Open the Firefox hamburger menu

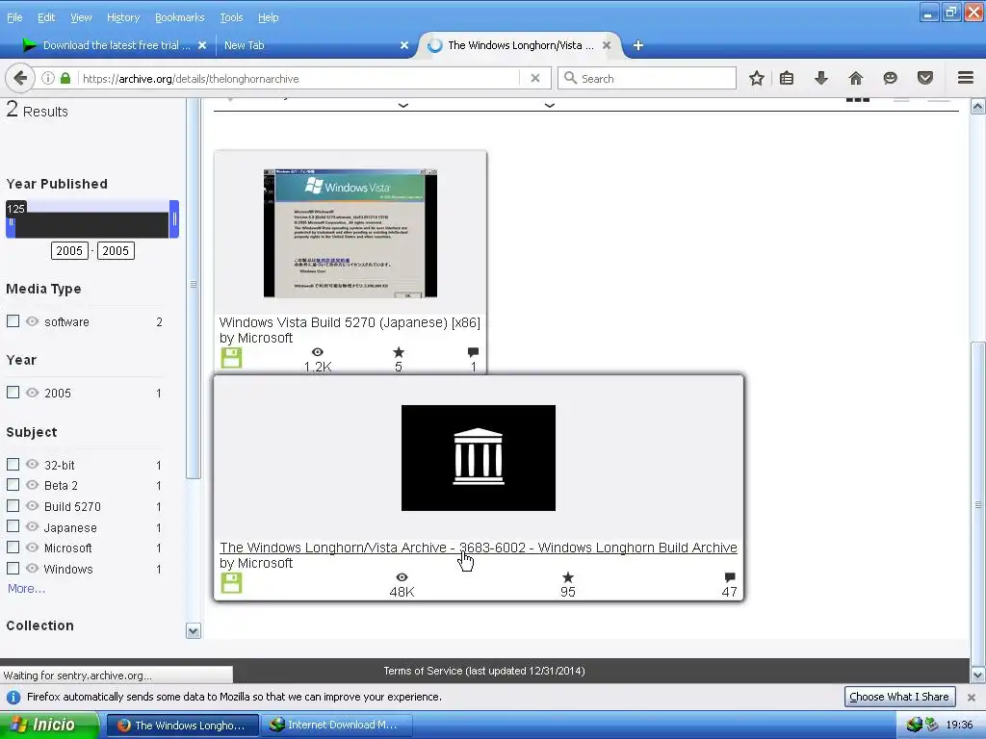(x=965, y=78)
